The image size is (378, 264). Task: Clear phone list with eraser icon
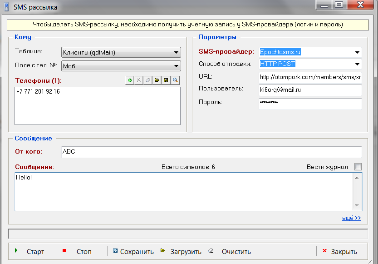[148, 80]
